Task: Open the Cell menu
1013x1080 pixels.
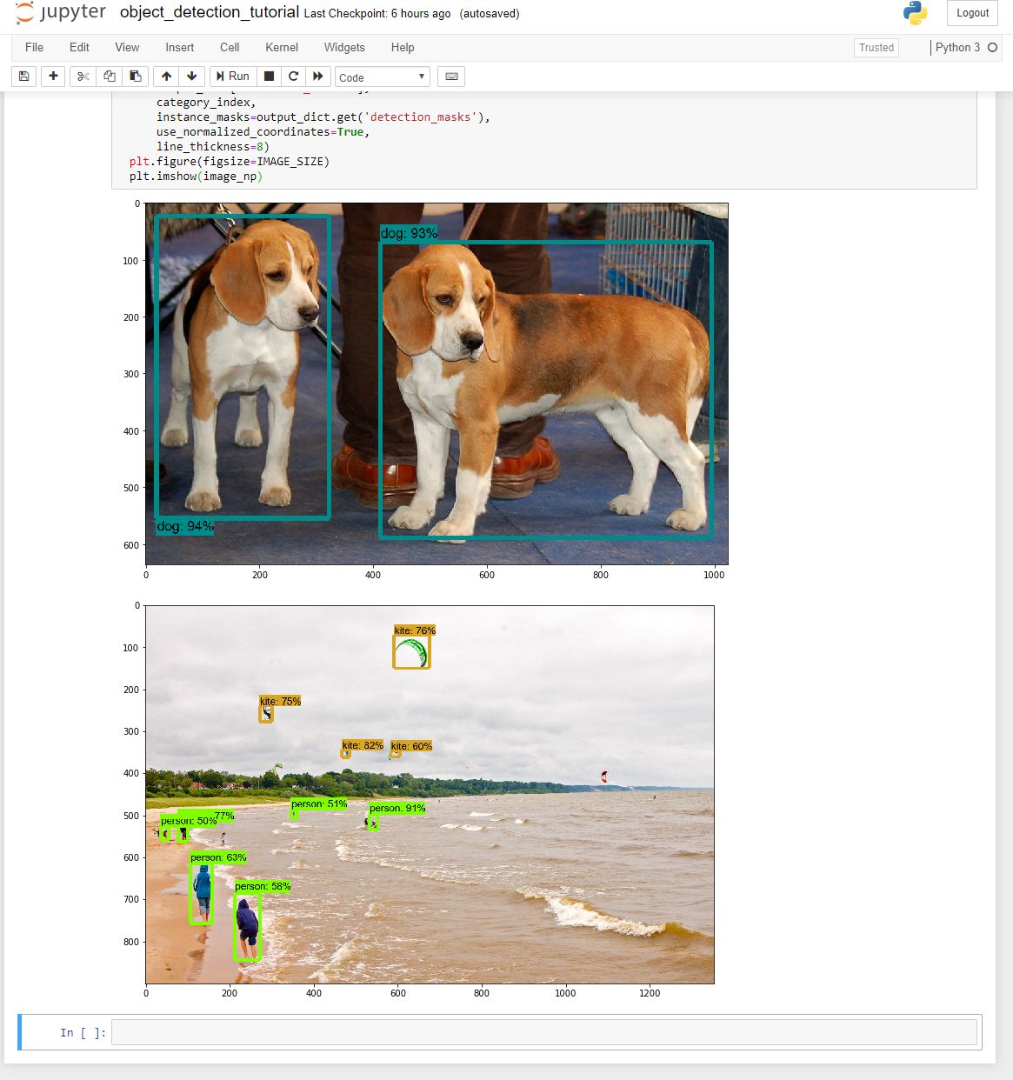Action: [230, 48]
